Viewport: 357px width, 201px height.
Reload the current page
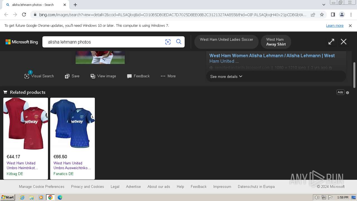click(x=24, y=15)
